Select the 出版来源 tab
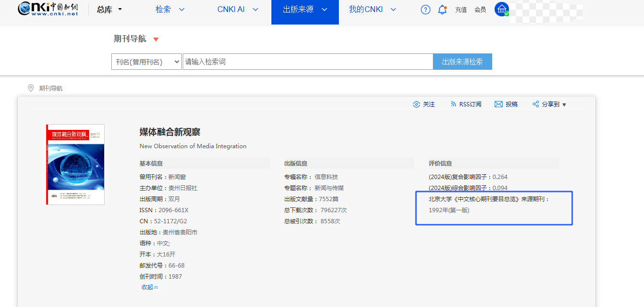The height and width of the screenshot is (307, 644). coord(305,10)
